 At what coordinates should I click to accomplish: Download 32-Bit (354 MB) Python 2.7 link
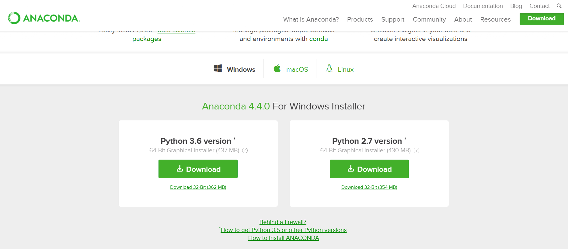click(x=369, y=187)
